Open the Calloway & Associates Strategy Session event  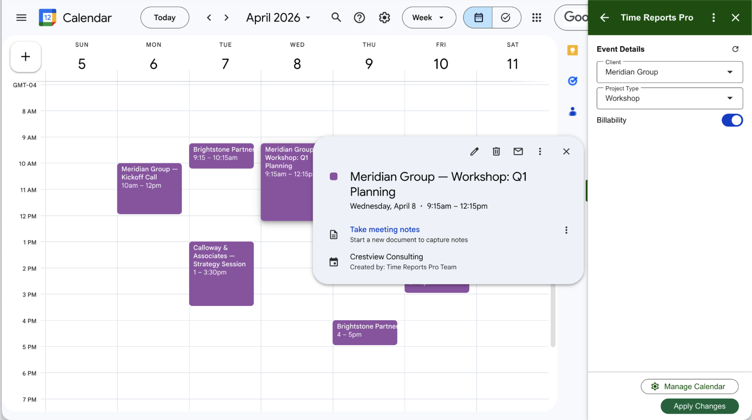point(221,274)
